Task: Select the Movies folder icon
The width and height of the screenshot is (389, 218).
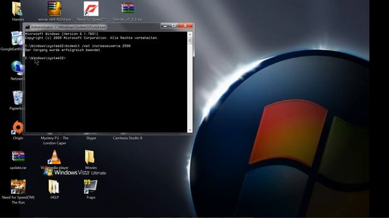Action: point(90,157)
